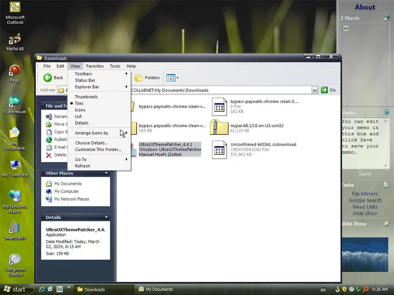Open Choose Details dialog

(99, 143)
